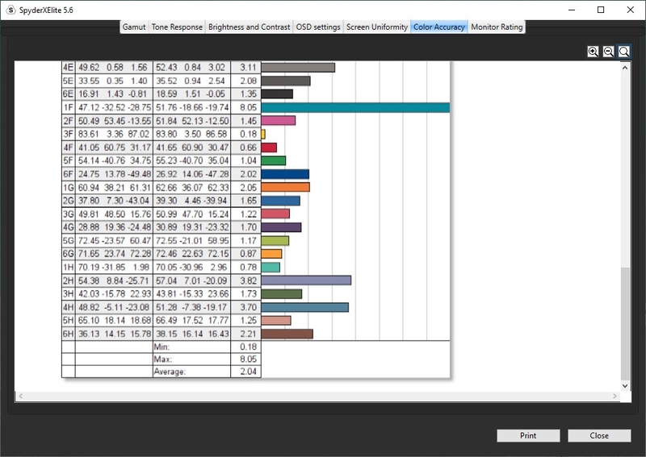Minimize the SpyderXElite window
646x457 pixels.
click(x=572, y=10)
